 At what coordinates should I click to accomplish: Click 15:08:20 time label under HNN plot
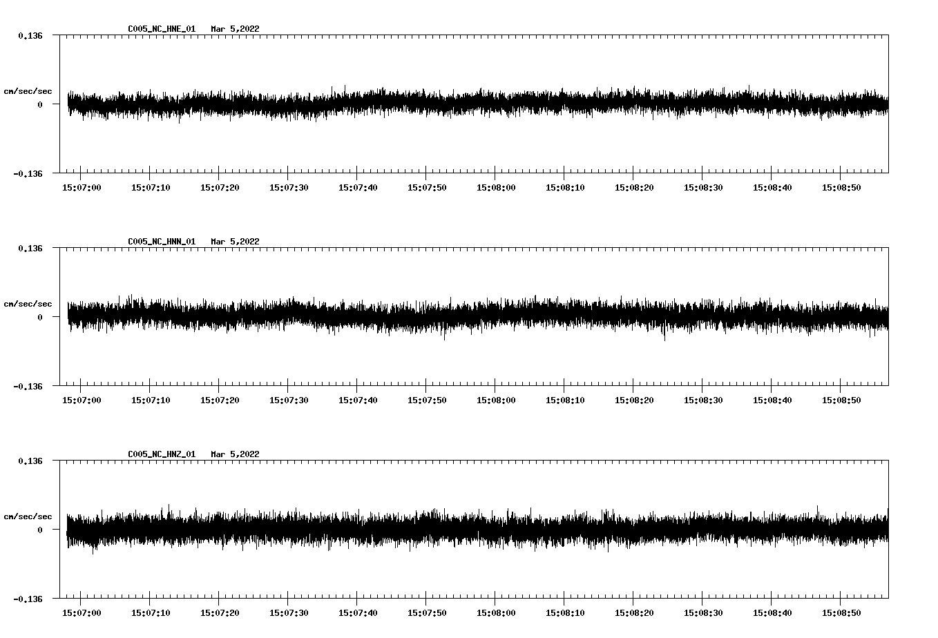(x=634, y=400)
